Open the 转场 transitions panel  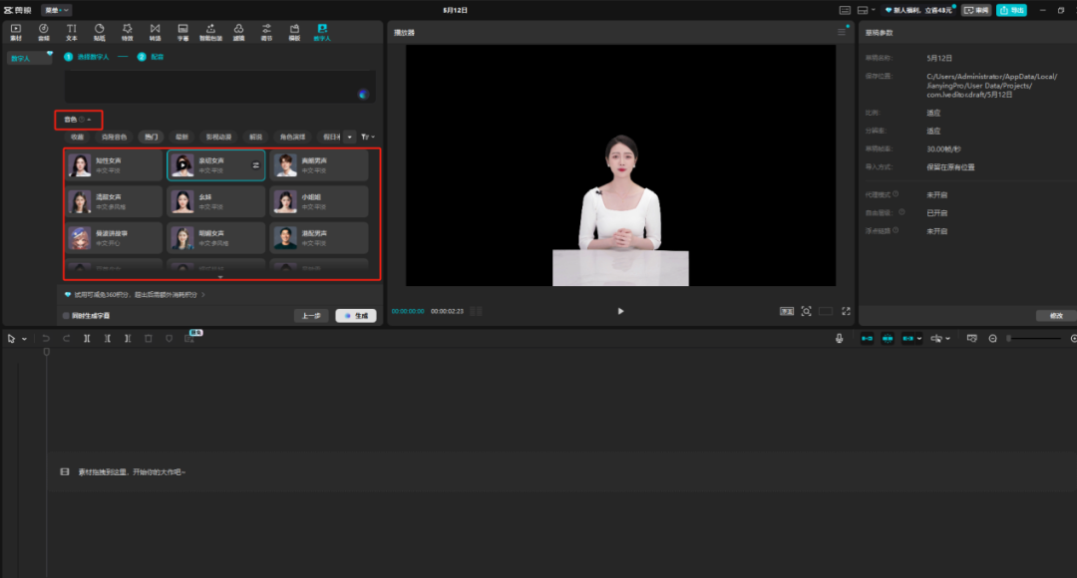155,32
